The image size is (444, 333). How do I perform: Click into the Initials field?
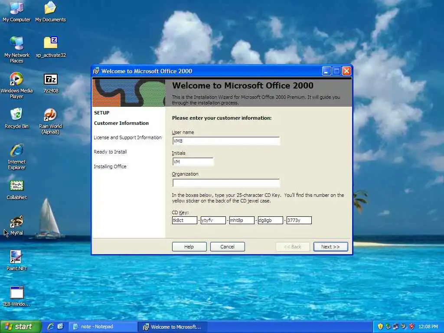pyautogui.click(x=193, y=162)
